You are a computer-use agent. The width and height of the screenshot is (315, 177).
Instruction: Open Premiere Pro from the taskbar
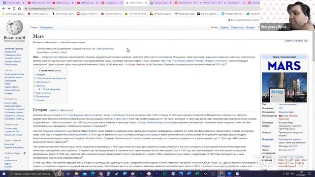click(x=157, y=174)
